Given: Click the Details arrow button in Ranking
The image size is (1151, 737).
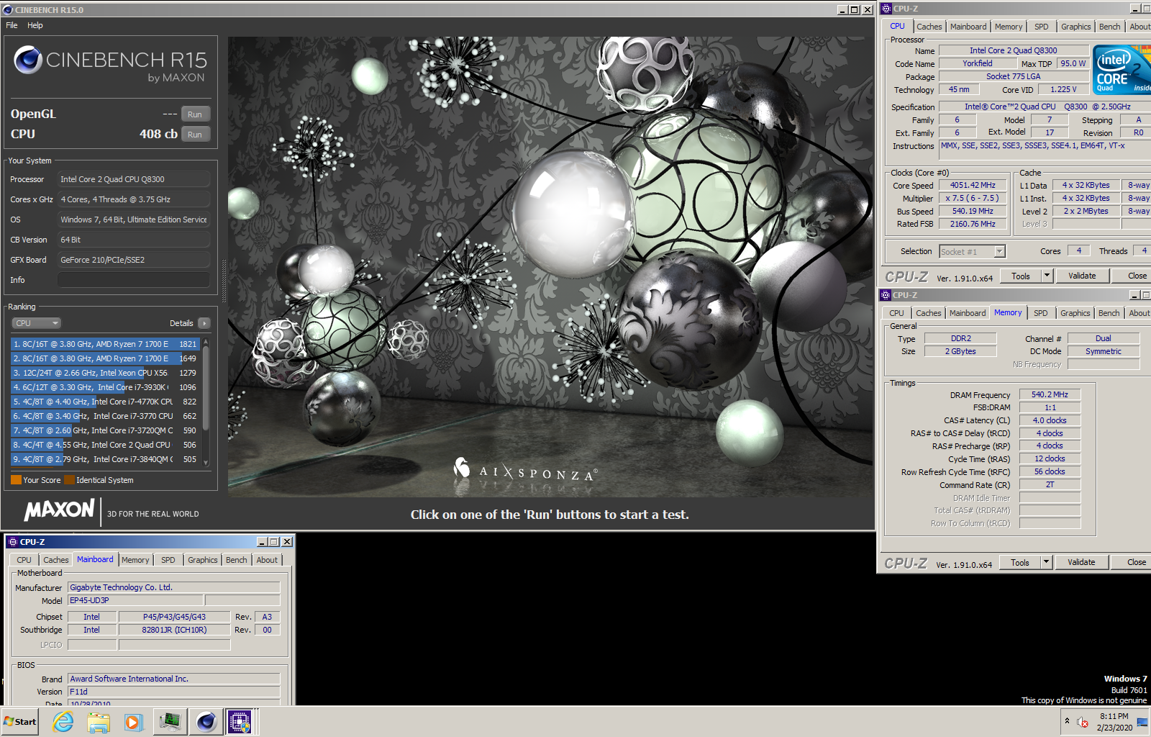Looking at the screenshot, I should pos(204,323).
